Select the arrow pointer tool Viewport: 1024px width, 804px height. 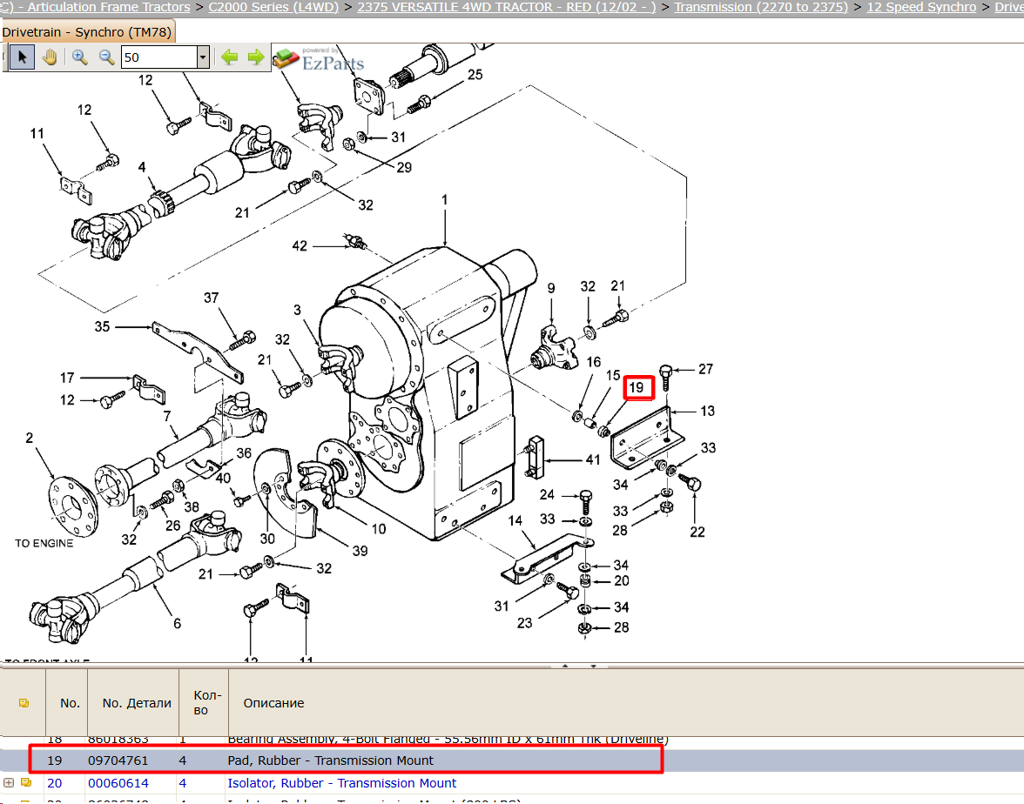coord(23,57)
